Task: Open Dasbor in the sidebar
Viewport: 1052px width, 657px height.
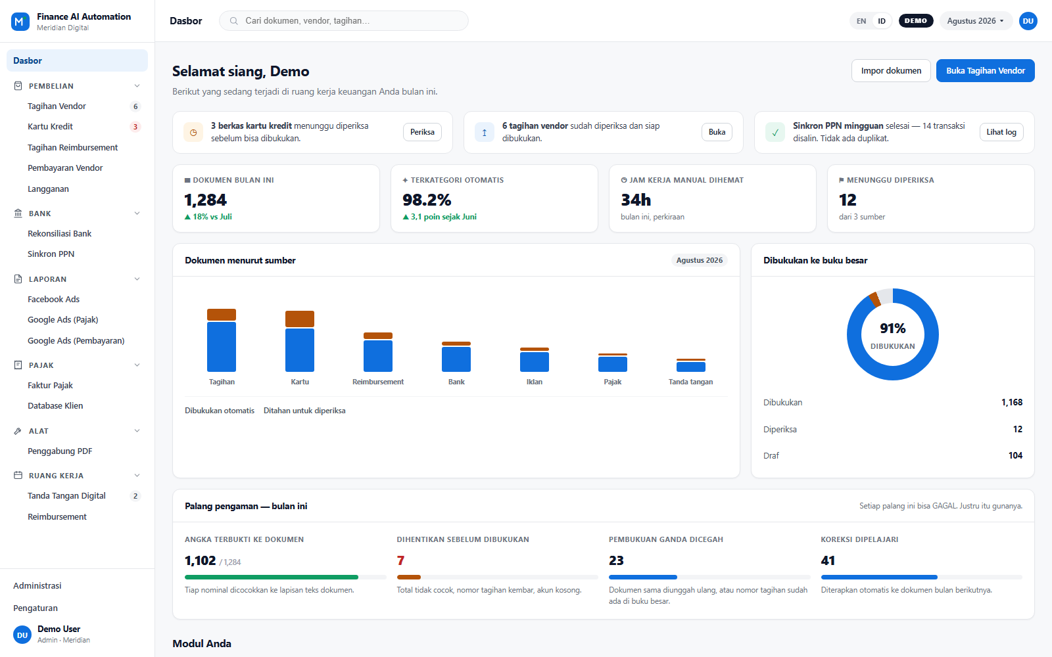Action: [x=77, y=60]
